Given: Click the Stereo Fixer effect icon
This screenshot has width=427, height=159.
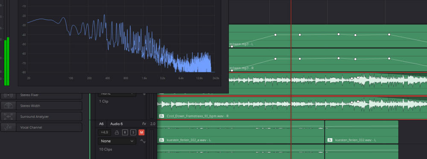Looking at the screenshot, I should (x=9, y=95).
